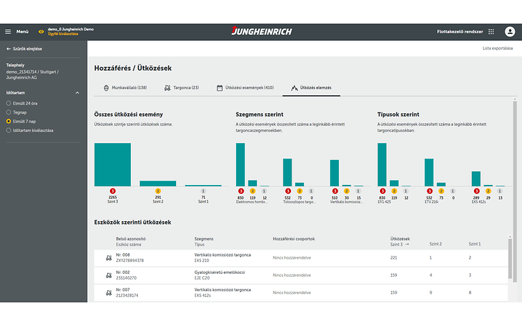Switch to the Targonca (23) tab

pos(181,88)
